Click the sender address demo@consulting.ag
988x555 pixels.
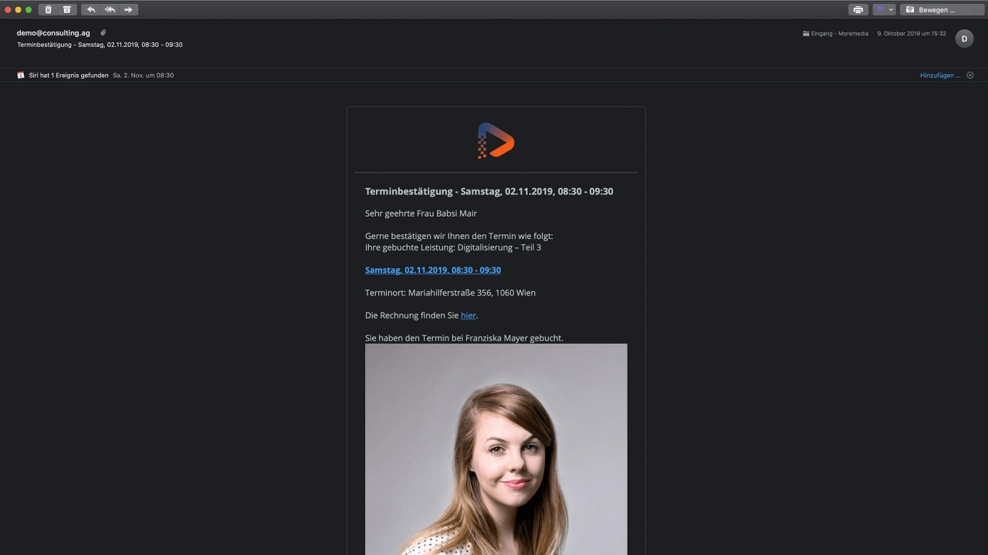pos(53,33)
